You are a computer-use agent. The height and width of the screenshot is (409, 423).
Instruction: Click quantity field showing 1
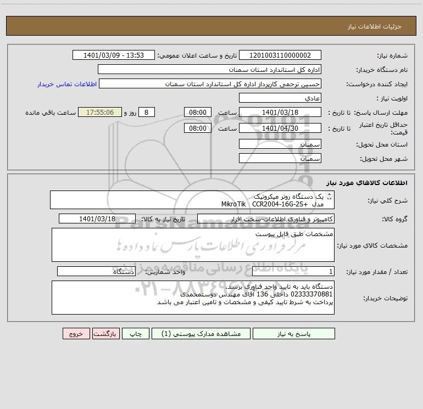click(293, 272)
